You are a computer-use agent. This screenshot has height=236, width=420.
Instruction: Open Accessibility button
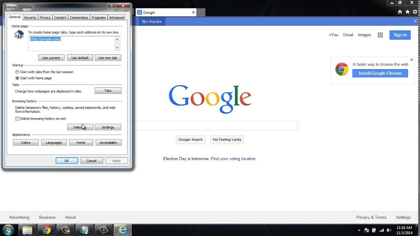pyautogui.click(x=109, y=143)
